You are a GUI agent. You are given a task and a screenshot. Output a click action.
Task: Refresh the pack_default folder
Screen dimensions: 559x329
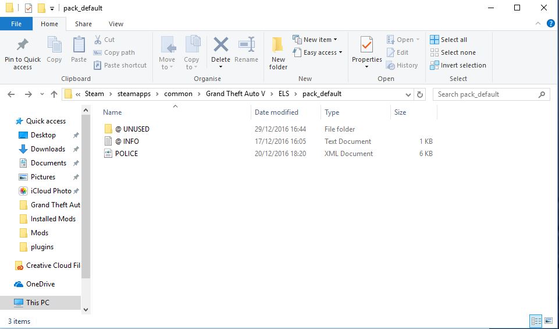(x=420, y=94)
